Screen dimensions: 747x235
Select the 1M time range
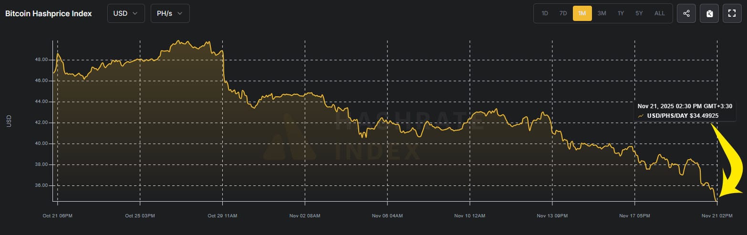tap(582, 13)
